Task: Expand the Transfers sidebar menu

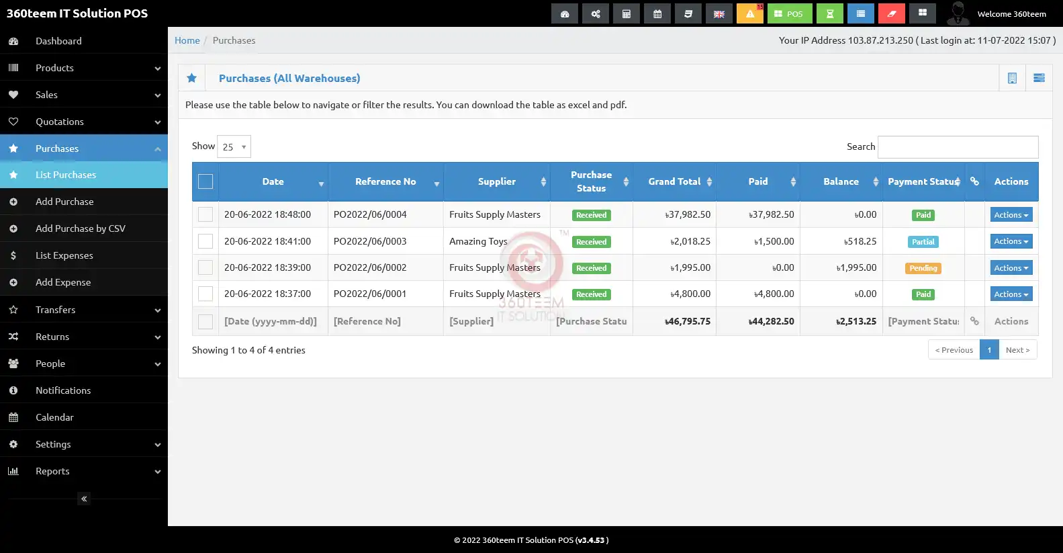Action: point(84,310)
